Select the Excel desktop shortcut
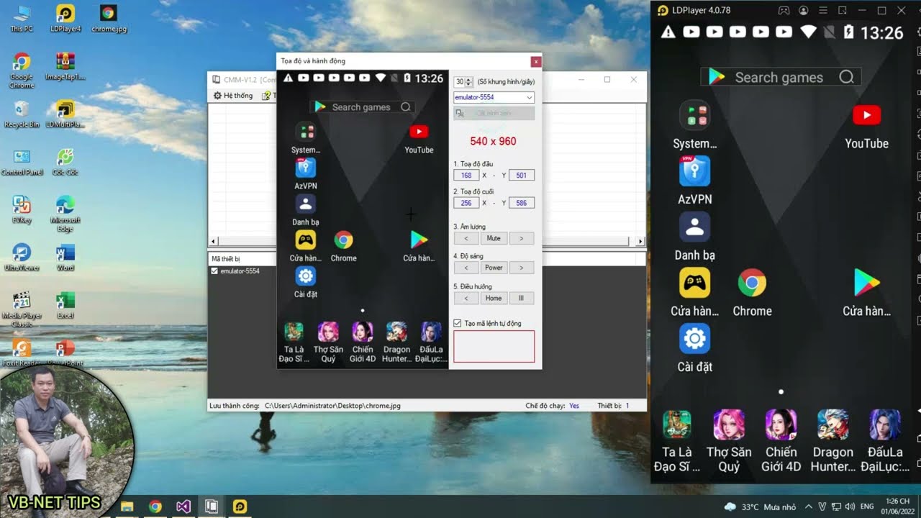The width and height of the screenshot is (921, 518). 65,305
